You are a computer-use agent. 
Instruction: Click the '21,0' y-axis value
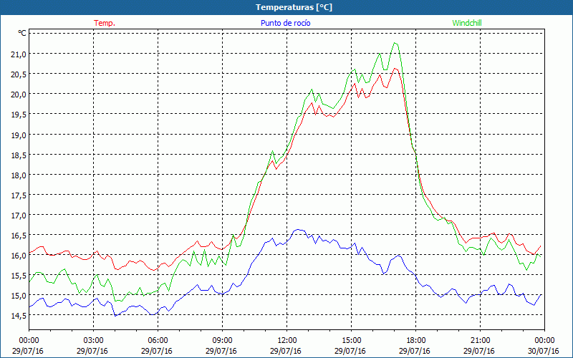click(x=19, y=54)
